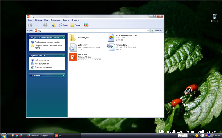The image size is (222, 138).
Task: Click the Windows Start orb
Action: (4, 135)
